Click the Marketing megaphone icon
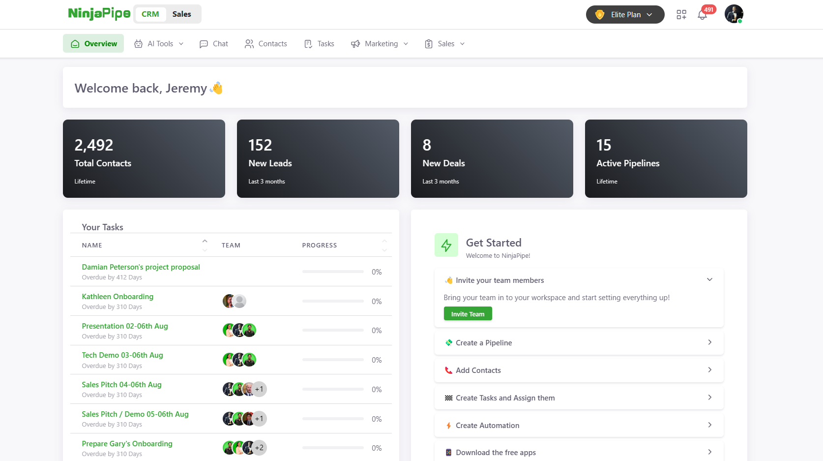Screen dimensions: 823x461 click(355, 44)
